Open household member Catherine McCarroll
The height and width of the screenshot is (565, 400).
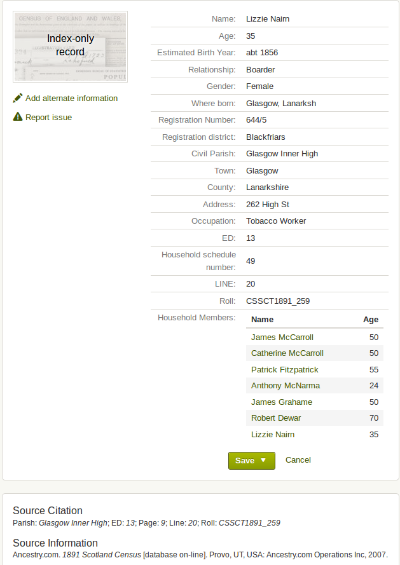[x=287, y=353]
